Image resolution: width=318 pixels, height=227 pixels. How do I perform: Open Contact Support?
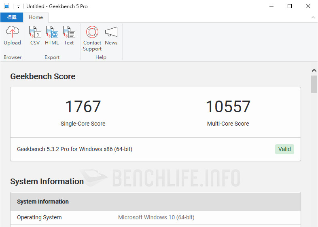click(x=92, y=38)
